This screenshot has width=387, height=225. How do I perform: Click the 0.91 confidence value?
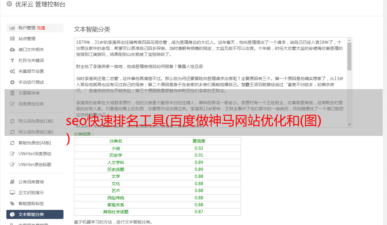pyautogui.click(x=199, y=155)
